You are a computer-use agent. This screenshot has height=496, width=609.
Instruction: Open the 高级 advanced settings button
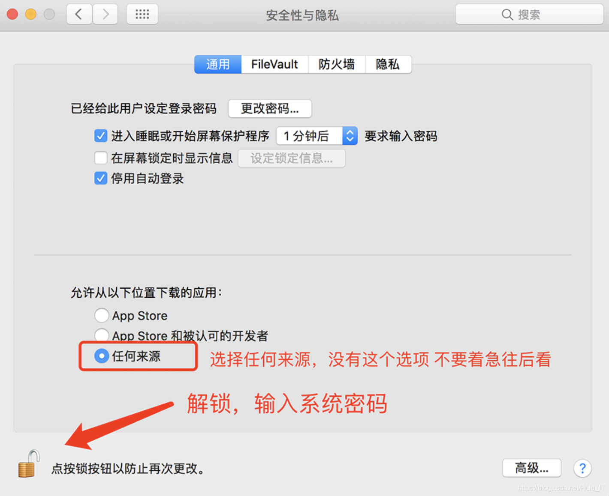point(531,468)
